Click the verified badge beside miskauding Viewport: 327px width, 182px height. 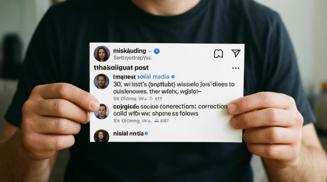click(x=156, y=51)
